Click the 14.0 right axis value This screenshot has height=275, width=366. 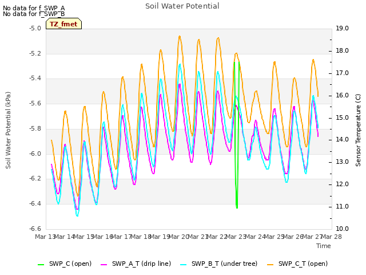[x=342, y=140]
